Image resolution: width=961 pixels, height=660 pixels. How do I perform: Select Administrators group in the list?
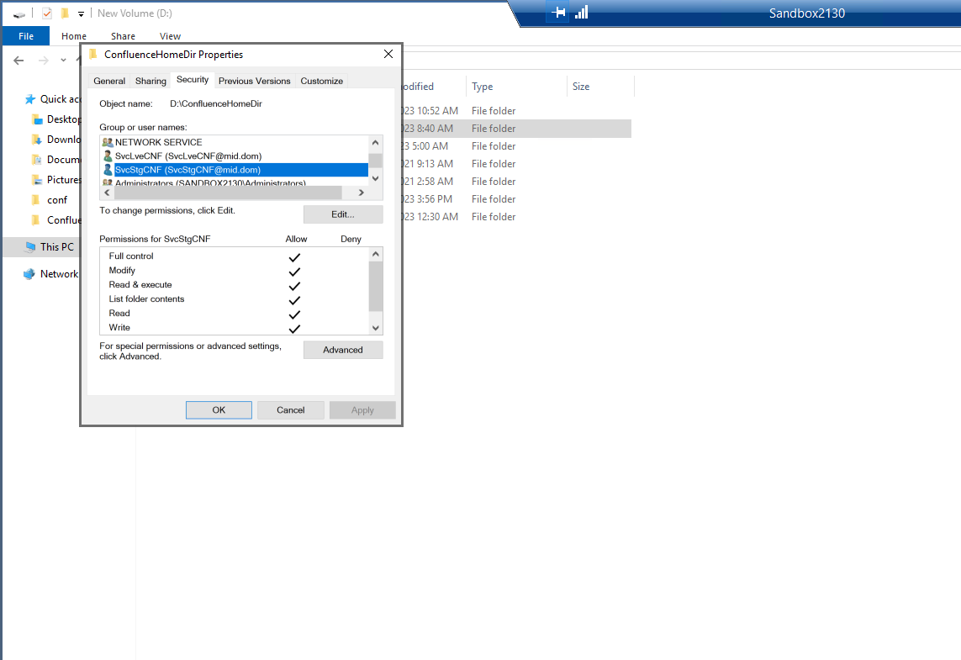click(x=235, y=182)
